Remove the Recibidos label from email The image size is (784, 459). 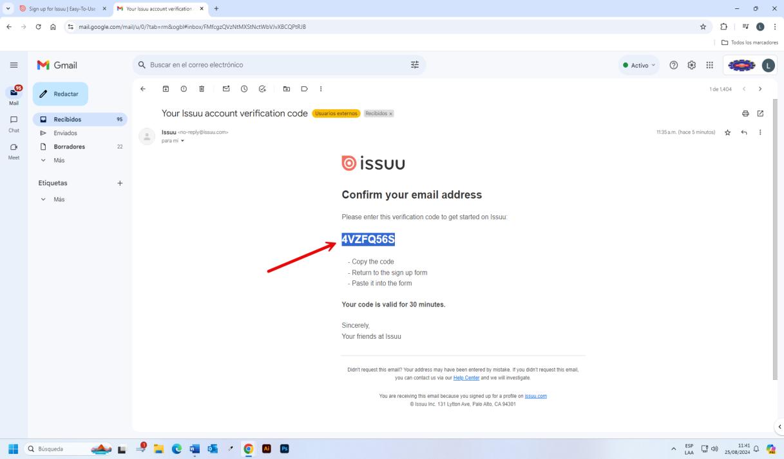coord(390,114)
